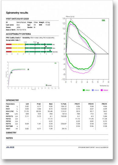Click the 'Parameters' column header
The width and height of the screenshot is (118, 165).
click(10, 104)
